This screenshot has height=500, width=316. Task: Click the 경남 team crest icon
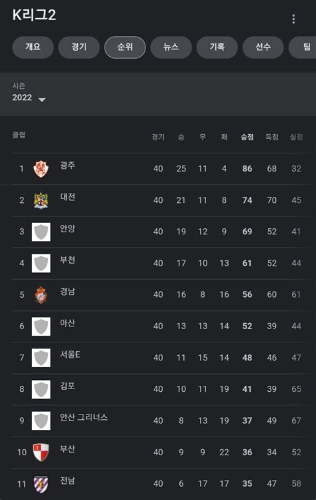[41, 295]
